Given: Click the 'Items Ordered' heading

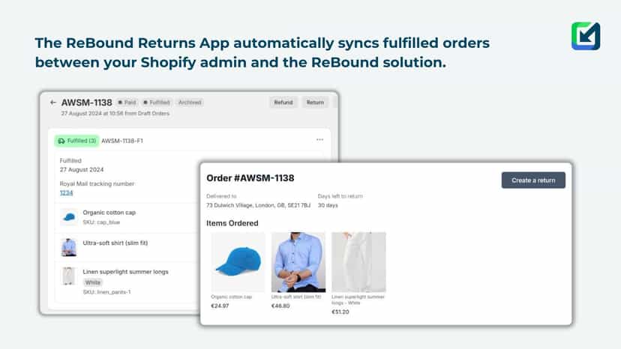Looking at the screenshot, I should 232,223.
